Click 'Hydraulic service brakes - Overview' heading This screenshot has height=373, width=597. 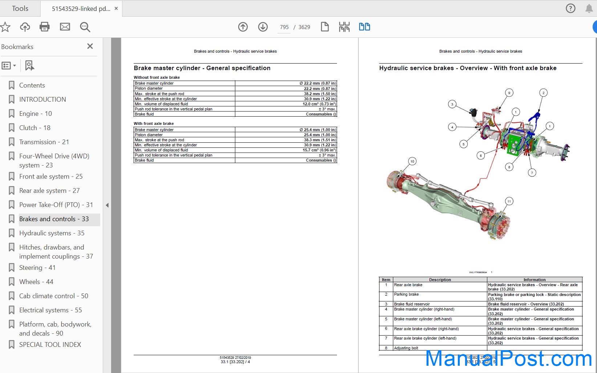(x=468, y=68)
